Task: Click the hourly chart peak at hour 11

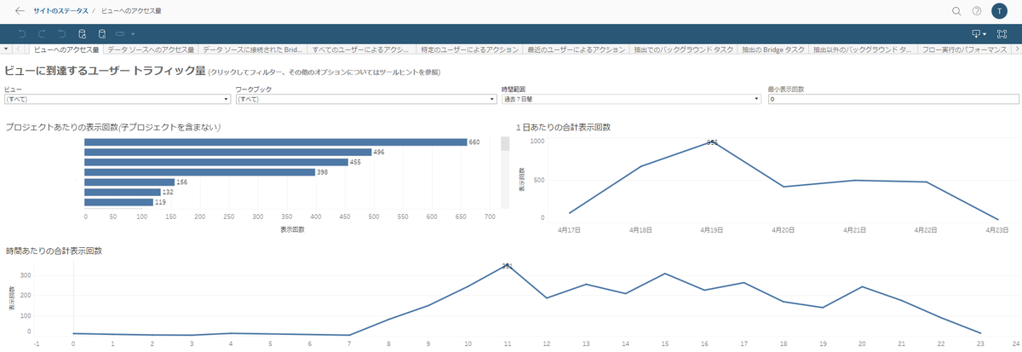Action: click(x=507, y=266)
